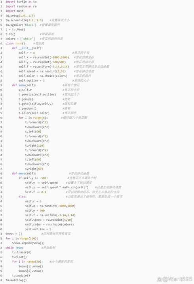194x284 pixels.
Task: Click the 't.pensize(self.outline)' call
Action: (37, 95)
